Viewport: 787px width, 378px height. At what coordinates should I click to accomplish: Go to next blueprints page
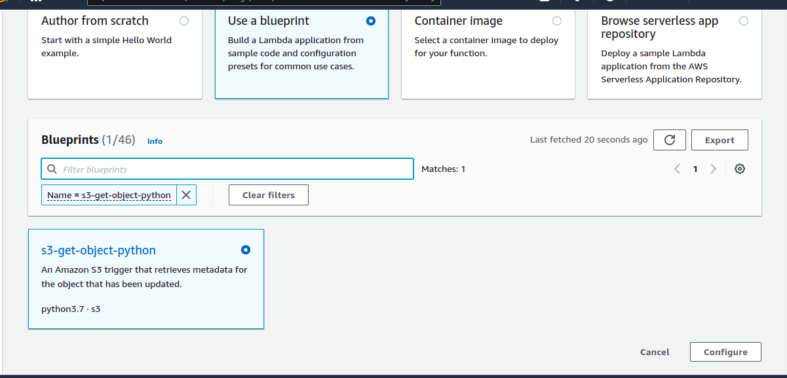click(x=713, y=169)
